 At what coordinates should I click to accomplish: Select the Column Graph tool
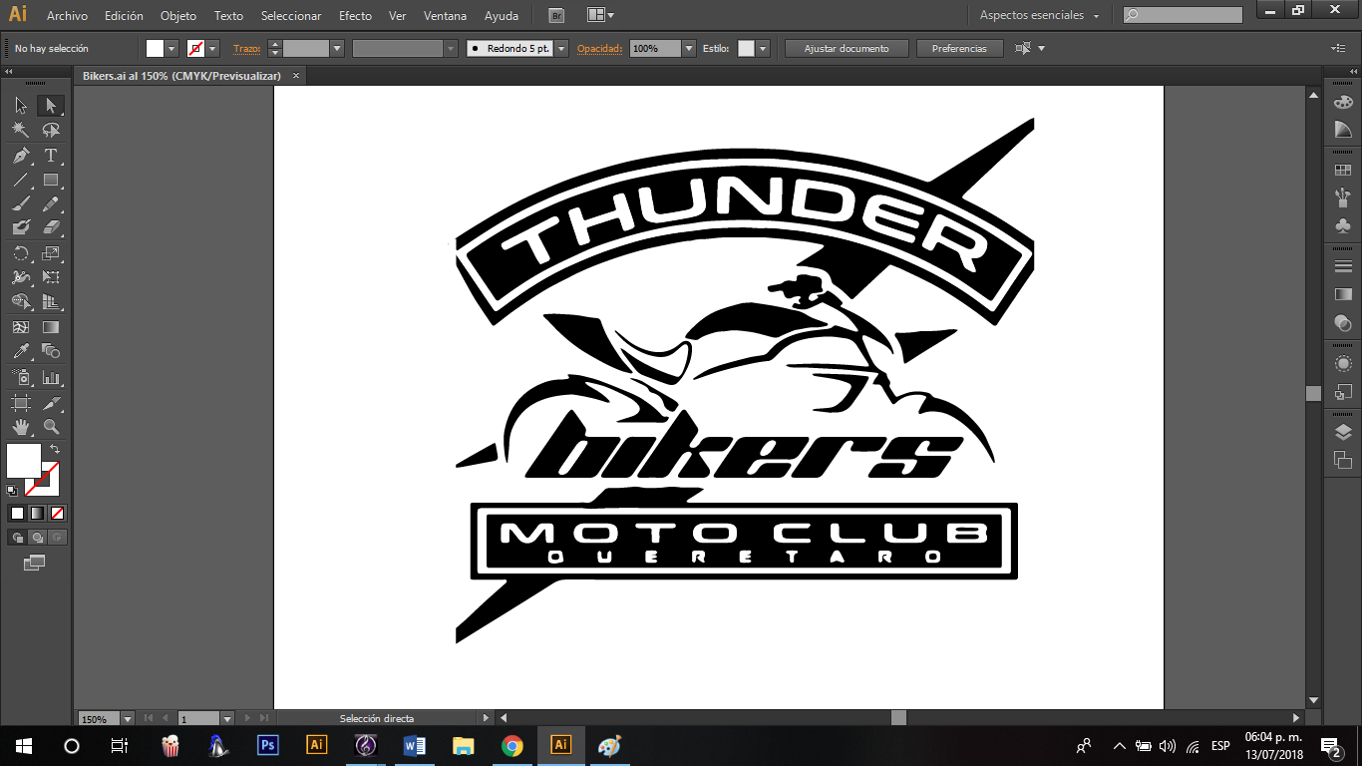(51, 378)
